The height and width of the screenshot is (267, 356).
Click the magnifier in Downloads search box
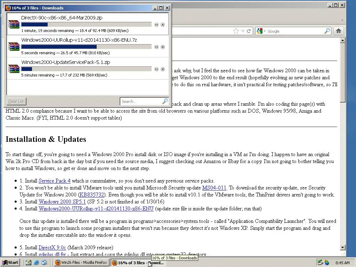pos(165,101)
